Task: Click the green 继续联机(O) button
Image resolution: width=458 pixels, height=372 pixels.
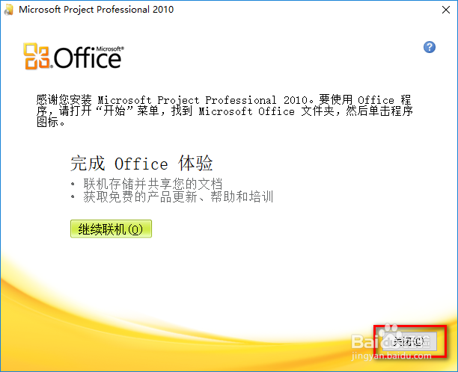Action: pos(111,229)
